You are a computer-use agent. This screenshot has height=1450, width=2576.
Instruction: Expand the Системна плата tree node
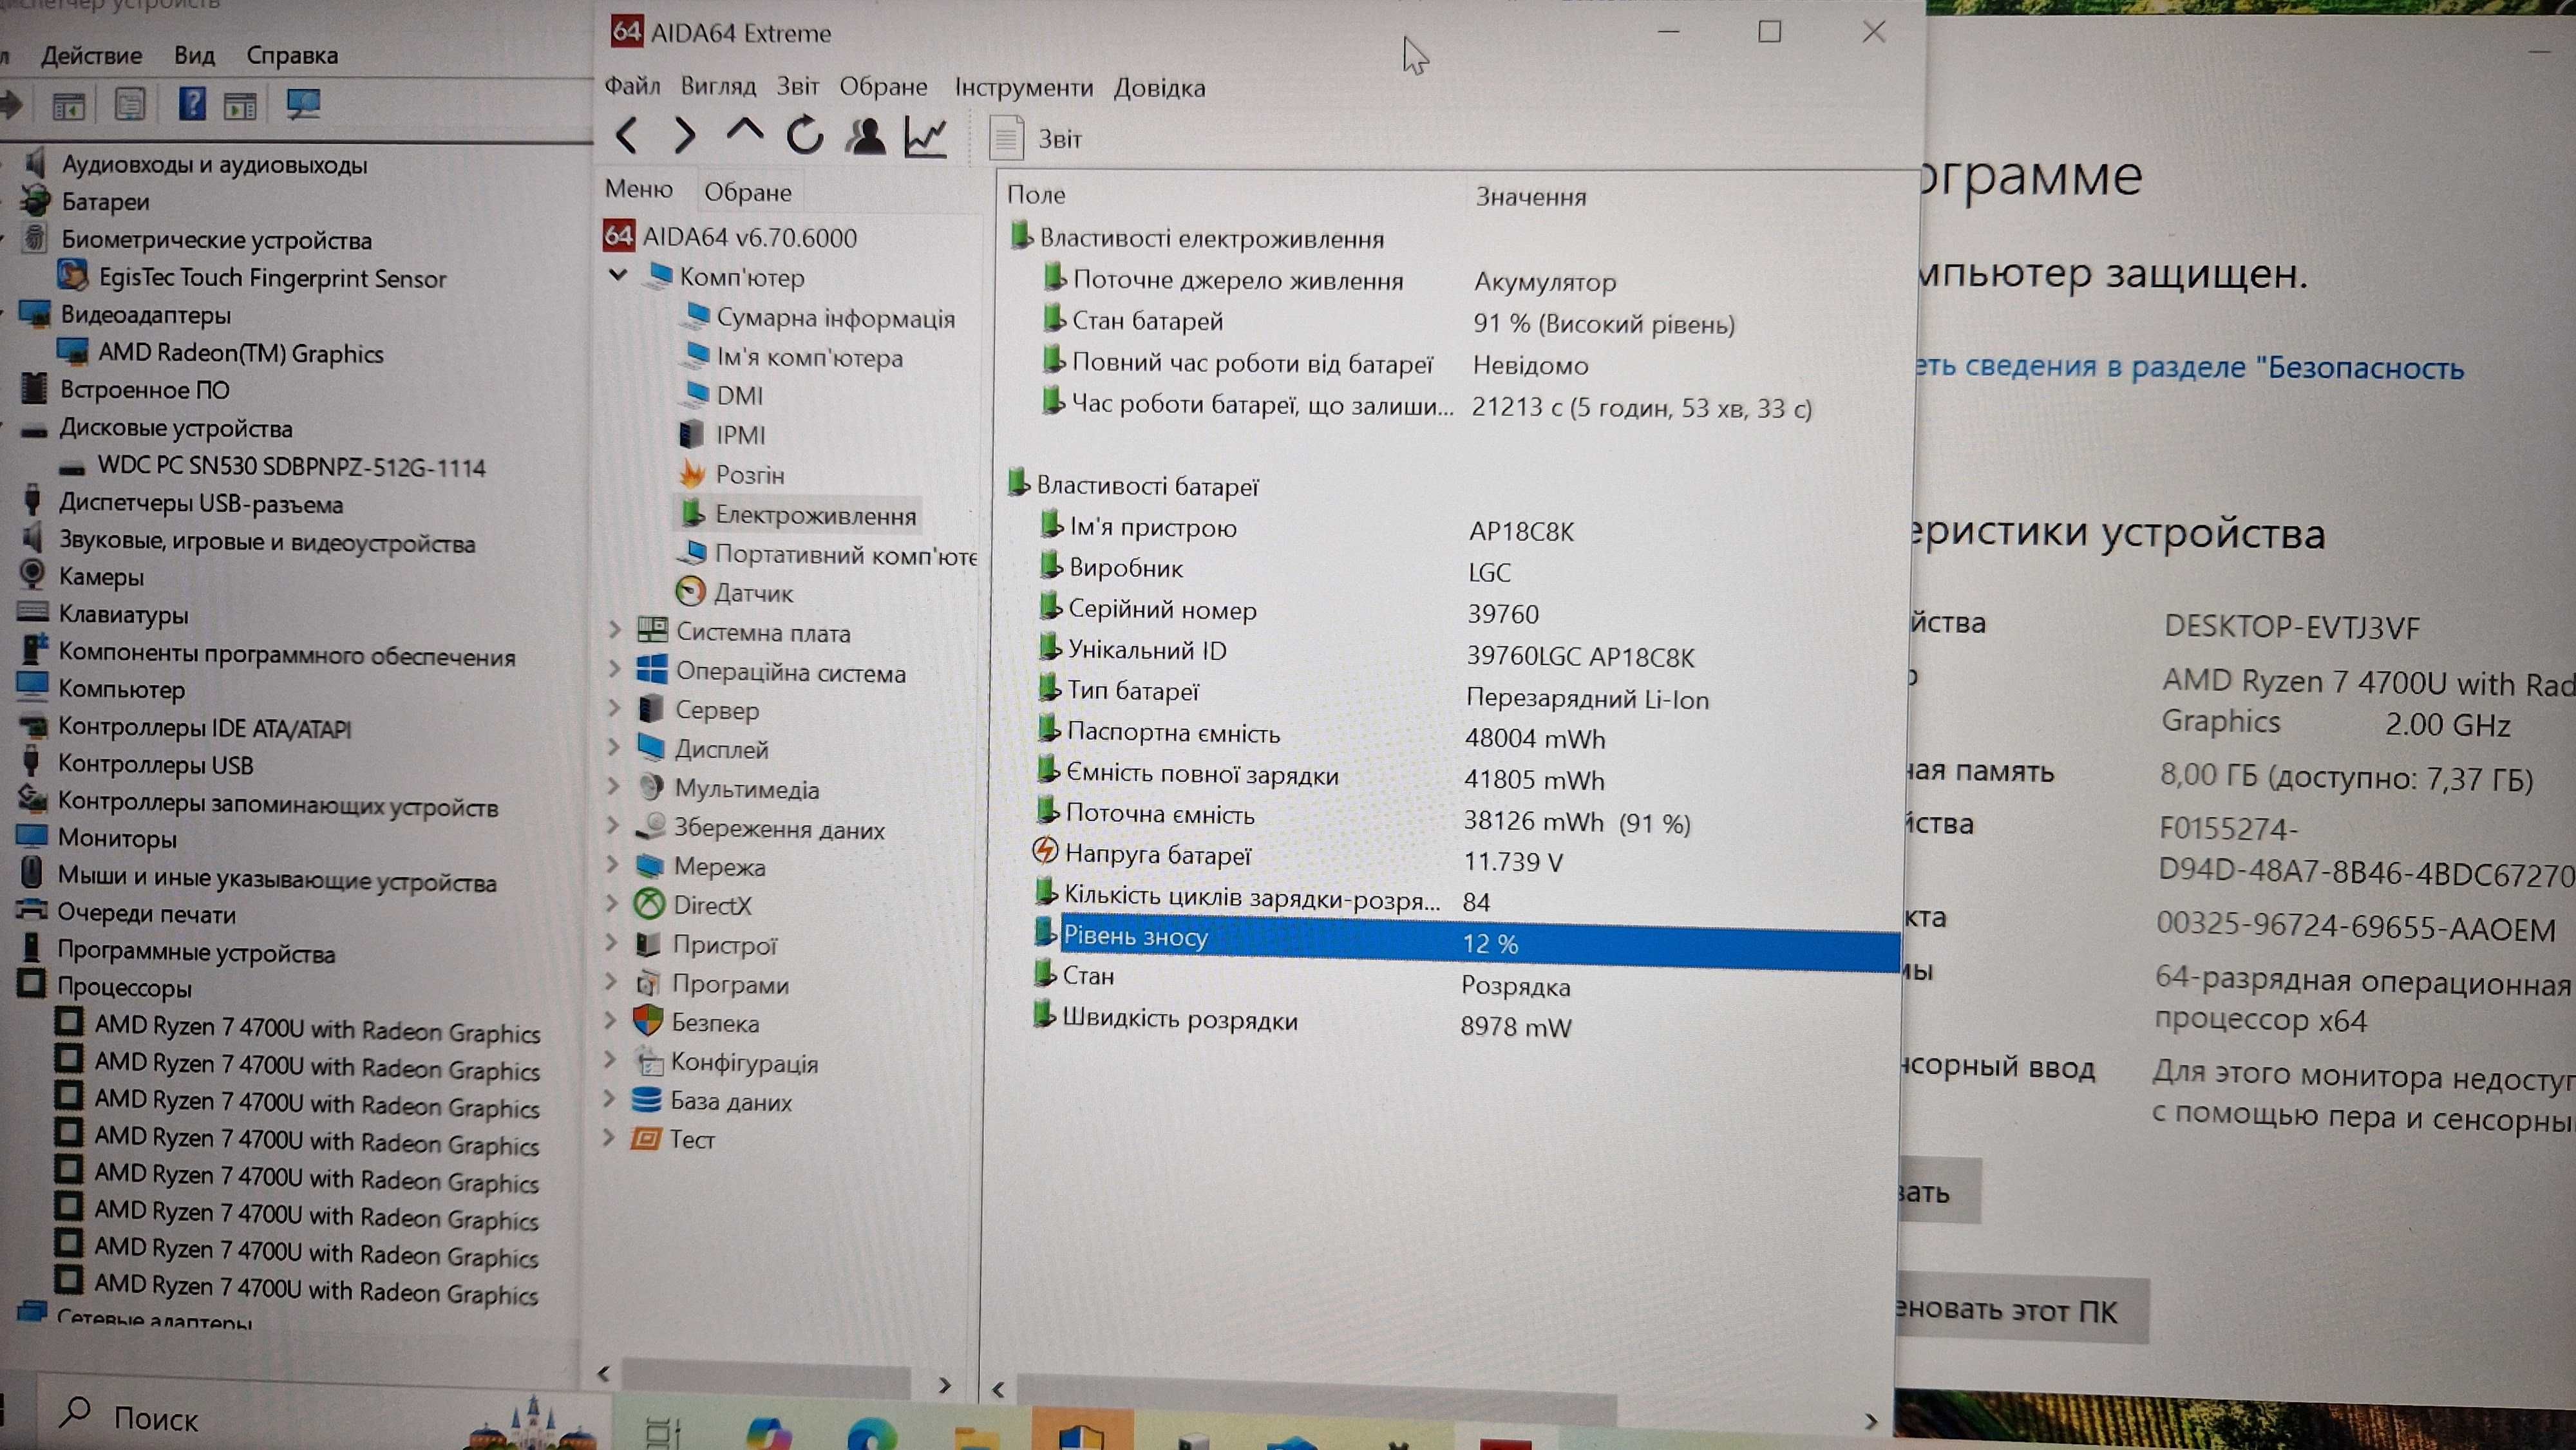(x=614, y=630)
